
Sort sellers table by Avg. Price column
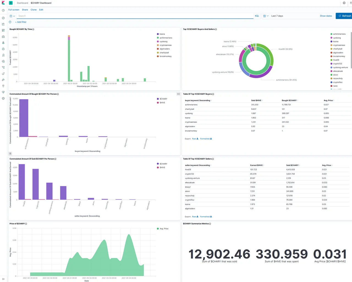point(327,165)
